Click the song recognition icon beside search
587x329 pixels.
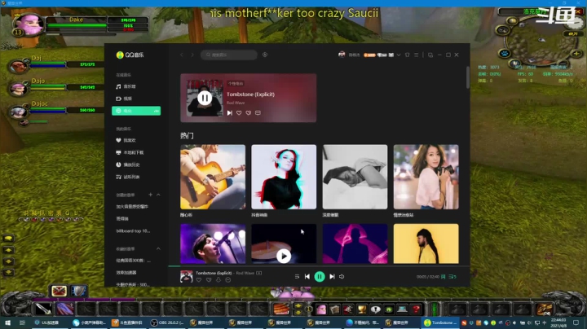265,55
